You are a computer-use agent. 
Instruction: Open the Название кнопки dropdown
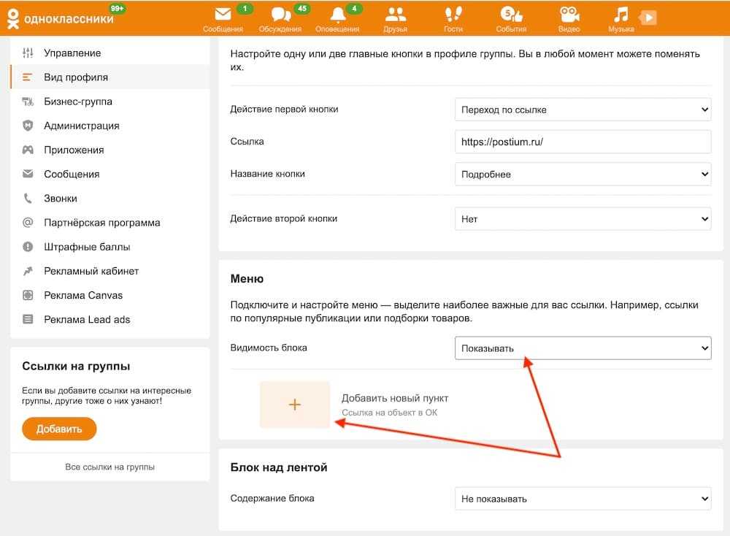(x=583, y=175)
